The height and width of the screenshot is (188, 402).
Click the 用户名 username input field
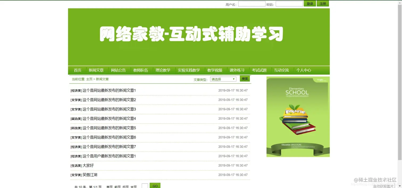point(252,3)
